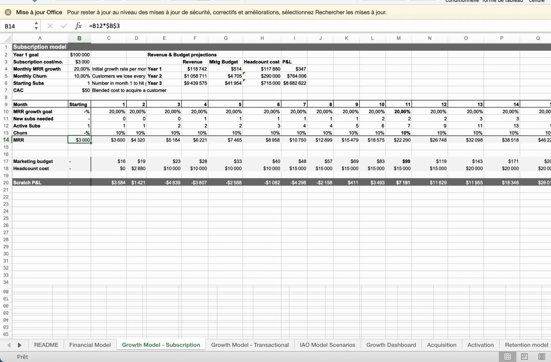The height and width of the screenshot is (362, 551).
Task: Switch to Normal view icon
Action: (x=507, y=356)
